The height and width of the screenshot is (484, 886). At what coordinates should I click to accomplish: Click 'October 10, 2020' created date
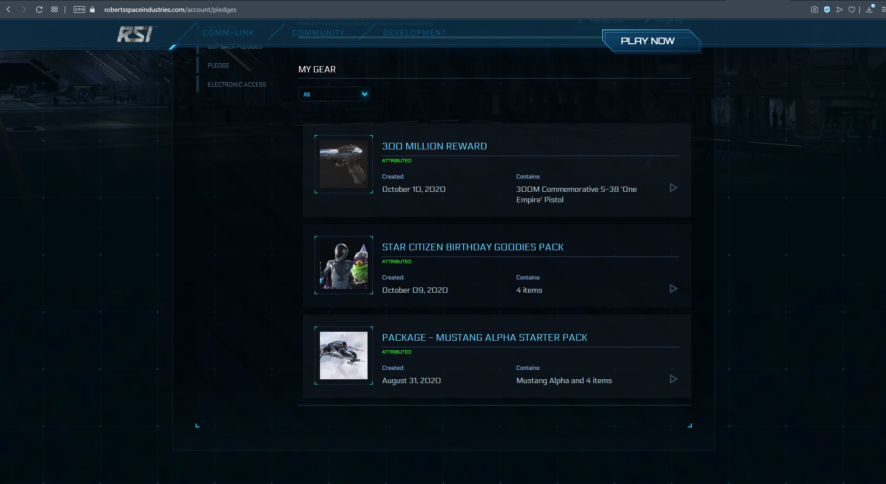coord(414,189)
